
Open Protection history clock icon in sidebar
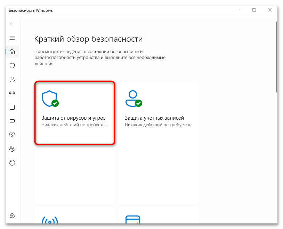coord(12,162)
